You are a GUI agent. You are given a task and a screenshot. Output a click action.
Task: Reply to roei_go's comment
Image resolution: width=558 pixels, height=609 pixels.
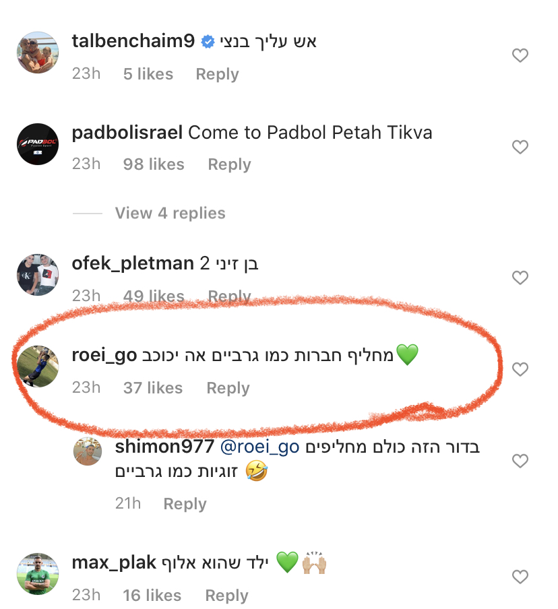228,388
